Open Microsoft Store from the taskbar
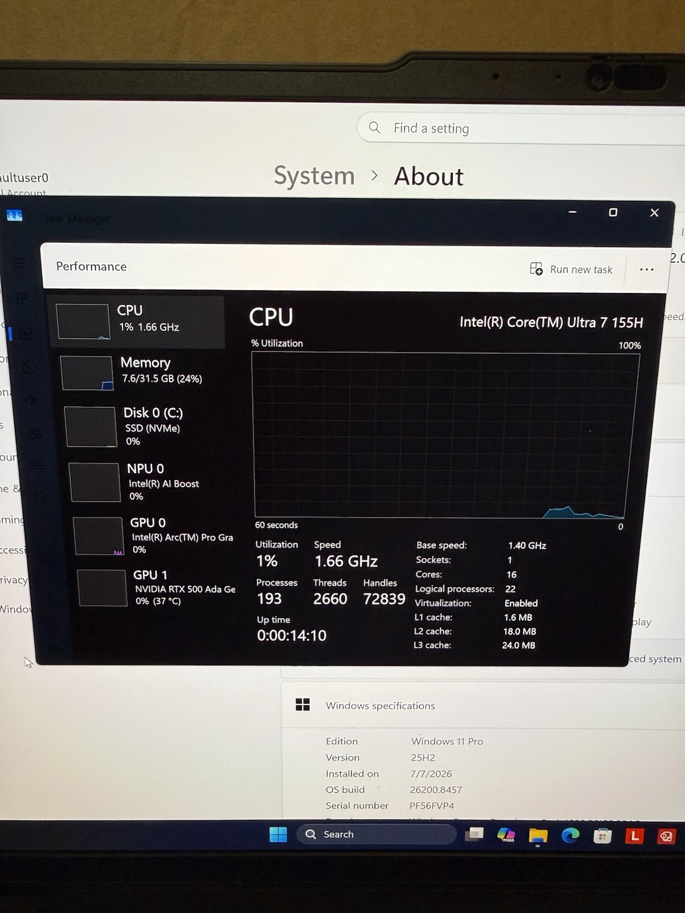Image resolution: width=685 pixels, height=913 pixels. click(602, 837)
